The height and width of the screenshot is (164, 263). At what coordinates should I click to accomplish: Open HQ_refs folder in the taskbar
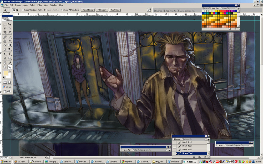(158, 162)
